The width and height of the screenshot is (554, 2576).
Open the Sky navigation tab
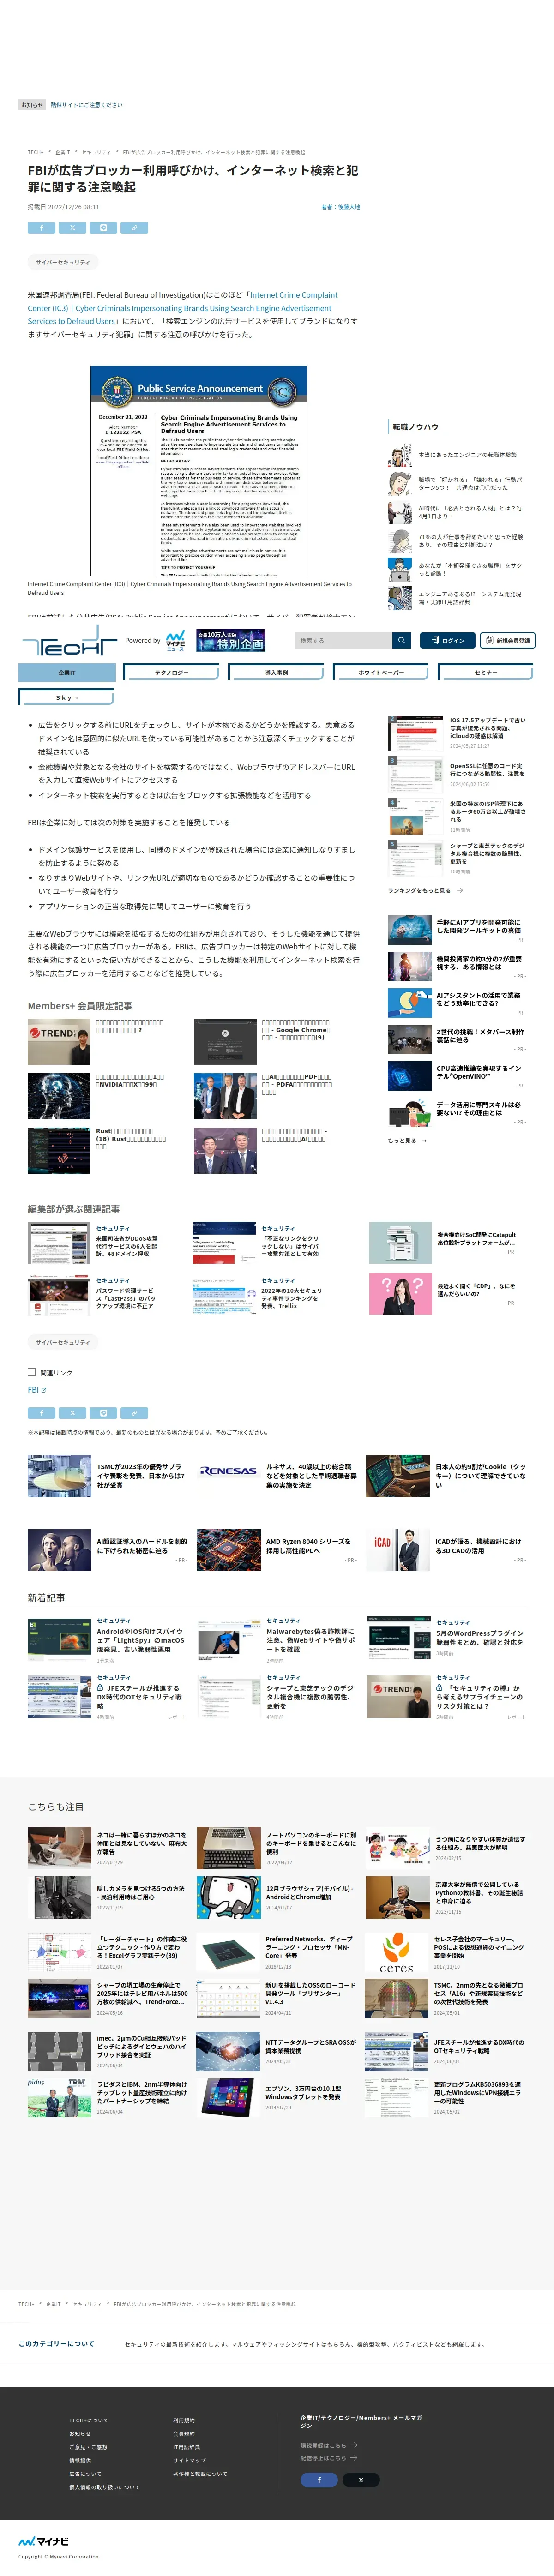[x=66, y=697]
